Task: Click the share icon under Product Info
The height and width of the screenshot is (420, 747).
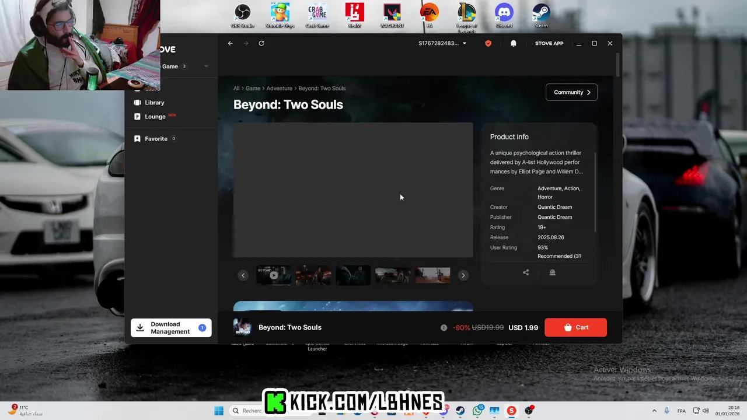Action: pyautogui.click(x=526, y=272)
